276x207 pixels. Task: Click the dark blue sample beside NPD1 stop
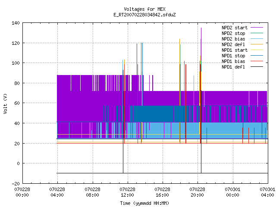tap(257, 56)
